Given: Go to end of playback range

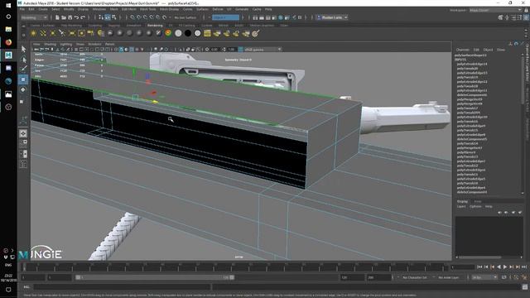Looking at the screenshot, I should [x=524, y=267].
